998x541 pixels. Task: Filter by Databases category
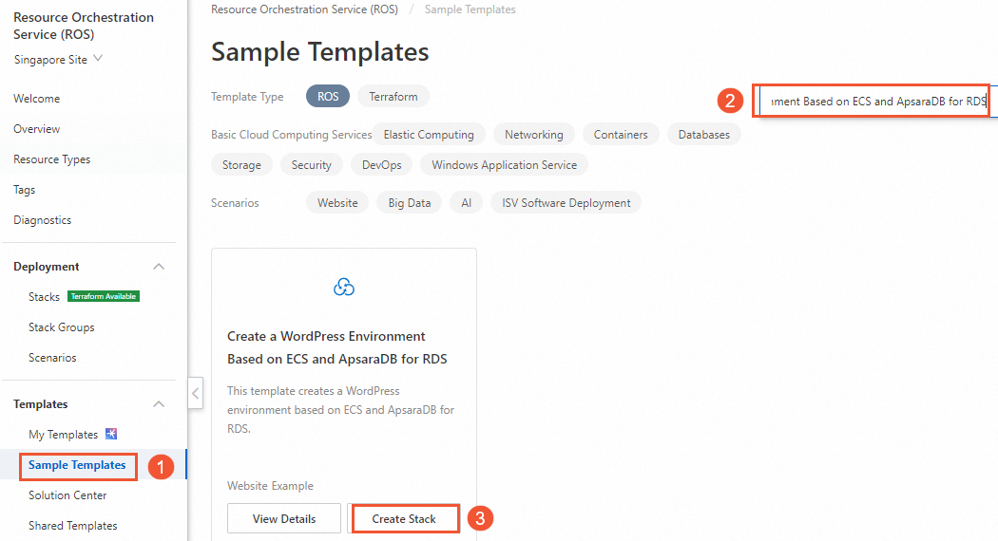click(703, 134)
